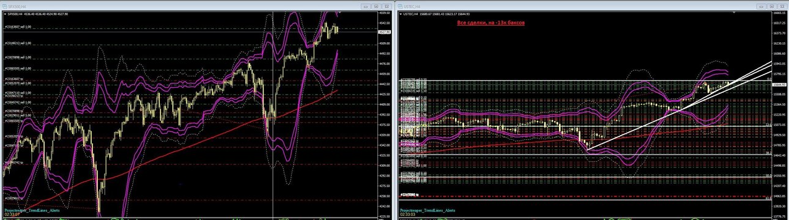Minimize the USTEC,H4 chart window
Viewport: 789px width, 220px height.
pos(761,6)
